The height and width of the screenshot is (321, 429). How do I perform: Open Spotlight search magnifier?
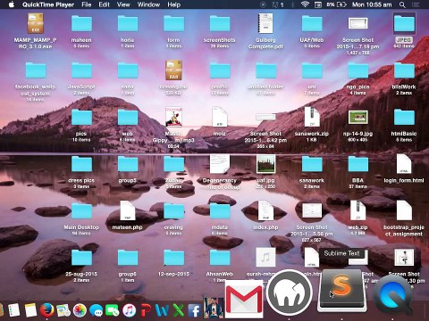coord(402,4)
